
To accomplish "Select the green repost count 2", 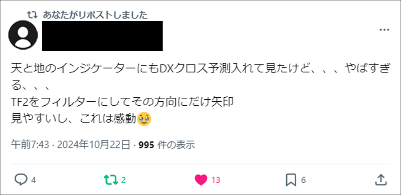I will [x=123, y=181].
